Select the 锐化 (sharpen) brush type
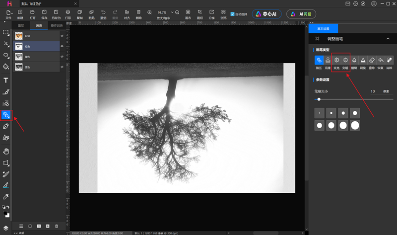Image resolution: width=397 pixels, height=235 pixels. click(x=363, y=60)
